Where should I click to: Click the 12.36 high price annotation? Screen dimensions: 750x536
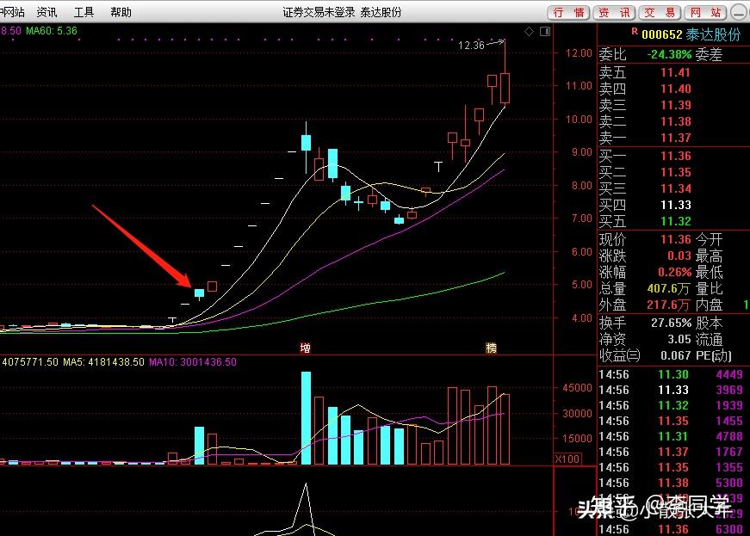coord(471,46)
